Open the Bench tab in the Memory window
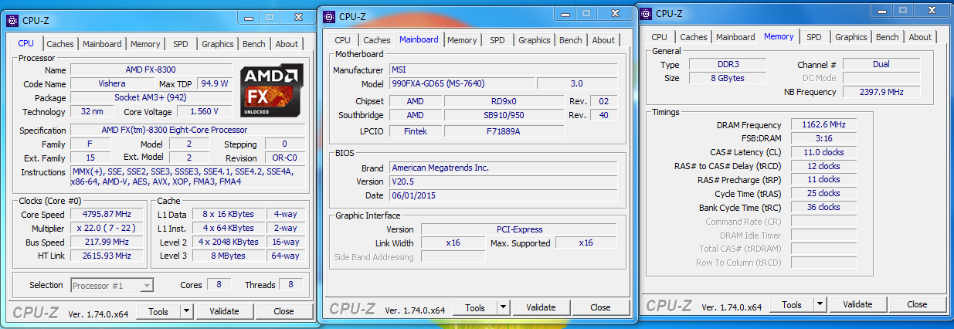 [x=888, y=37]
